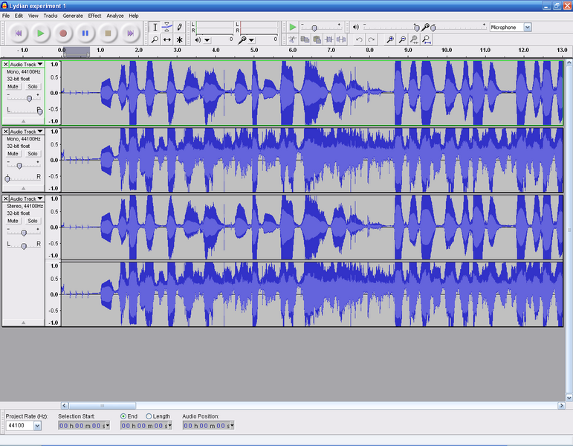
Task: Open the Project Rate dropdown
Action: coord(37,426)
